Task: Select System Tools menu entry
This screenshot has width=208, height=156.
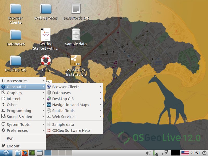Action: pos(23,125)
